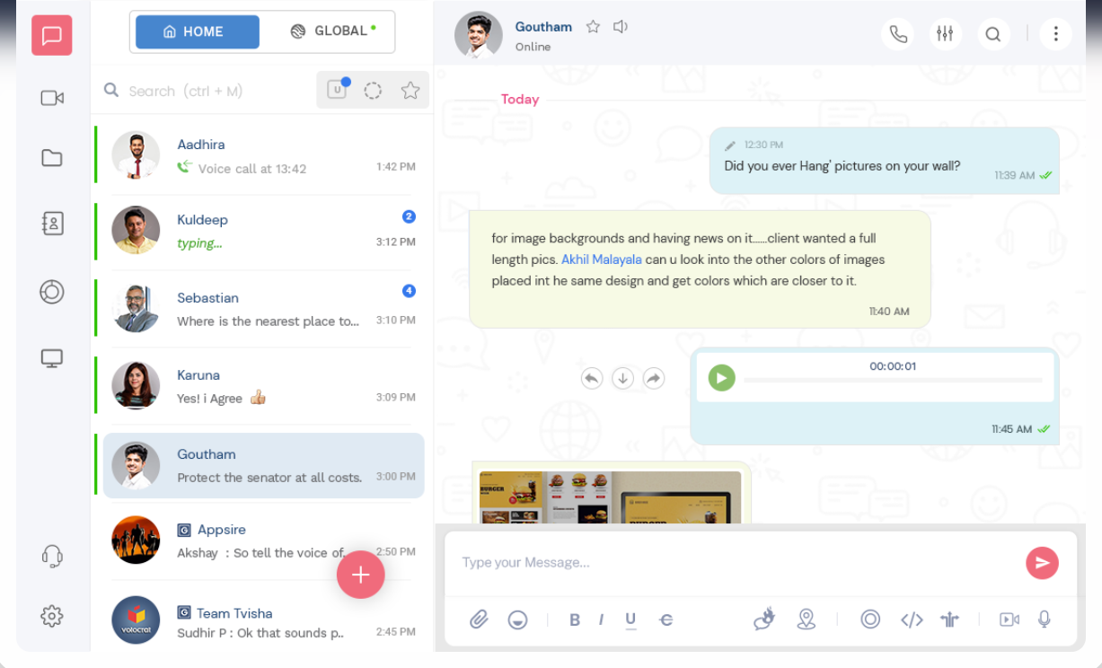The width and height of the screenshot is (1102, 668).
Task: Open the chat section in sidebar
Action: [52, 36]
